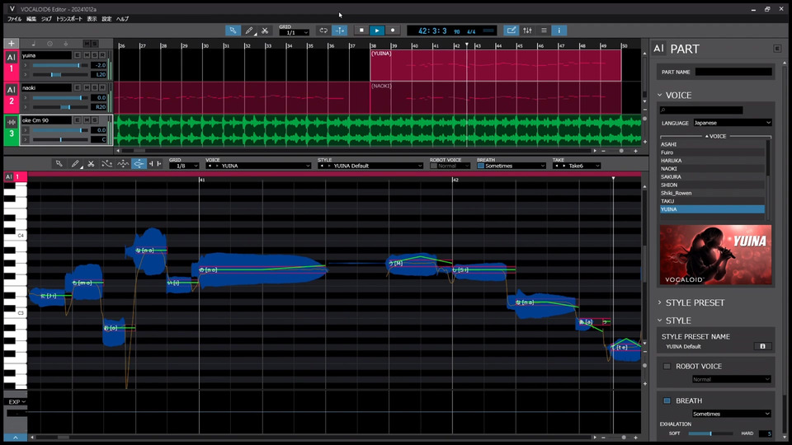Open the STYLE YUINA Default dropdown
792x445 pixels.
click(370, 166)
